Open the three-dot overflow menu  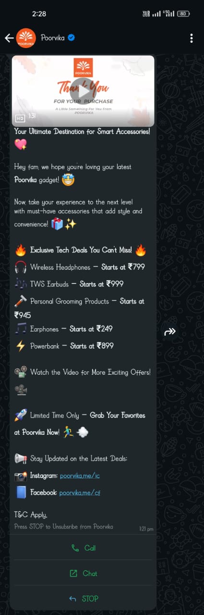pos(192,38)
